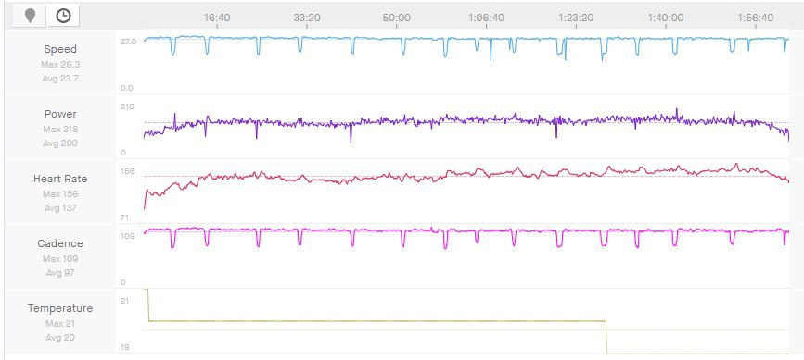This screenshot has height=360, width=804.
Task: Click the 1:06:40 time axis marker
Action: tap(486, 18)
